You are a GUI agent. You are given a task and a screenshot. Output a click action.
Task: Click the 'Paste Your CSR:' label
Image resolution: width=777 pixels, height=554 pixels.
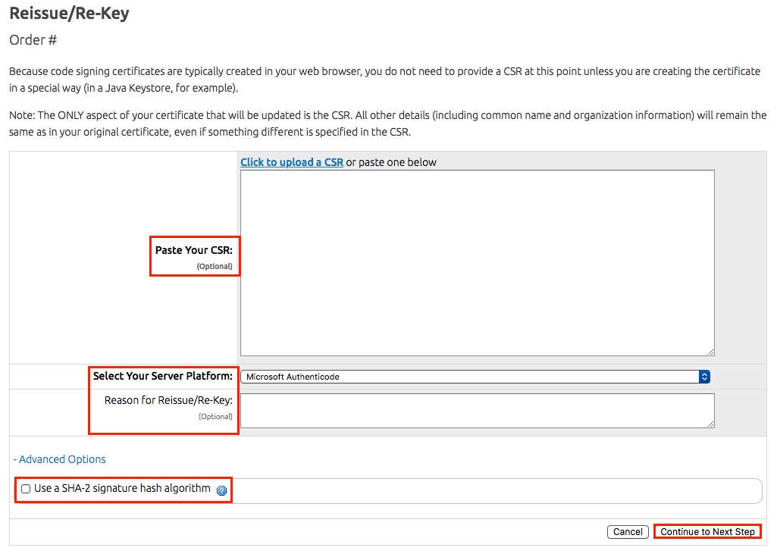(193, 250)
